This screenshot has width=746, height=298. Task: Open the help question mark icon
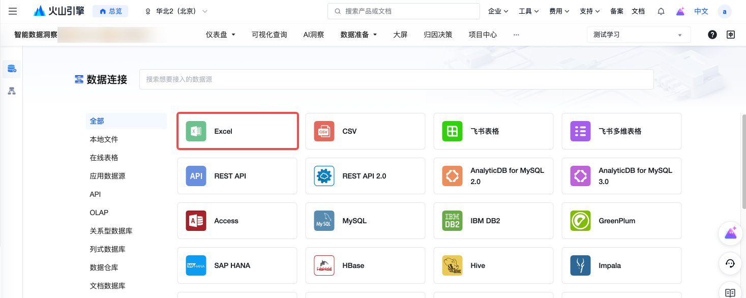pyautogui.click(x=712, y=35)
